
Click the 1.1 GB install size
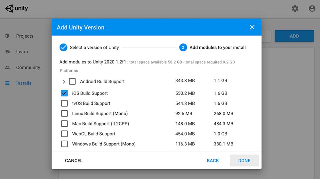click(220, 80)
